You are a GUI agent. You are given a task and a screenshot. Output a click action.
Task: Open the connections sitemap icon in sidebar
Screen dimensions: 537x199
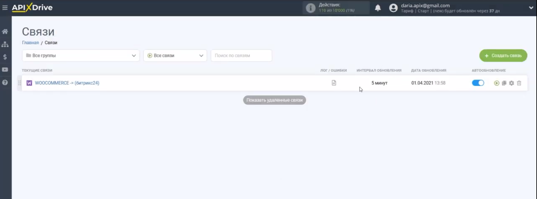[x=5, y=44]
